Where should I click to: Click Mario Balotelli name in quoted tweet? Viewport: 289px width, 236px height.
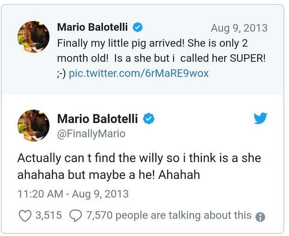click(93, 28)
